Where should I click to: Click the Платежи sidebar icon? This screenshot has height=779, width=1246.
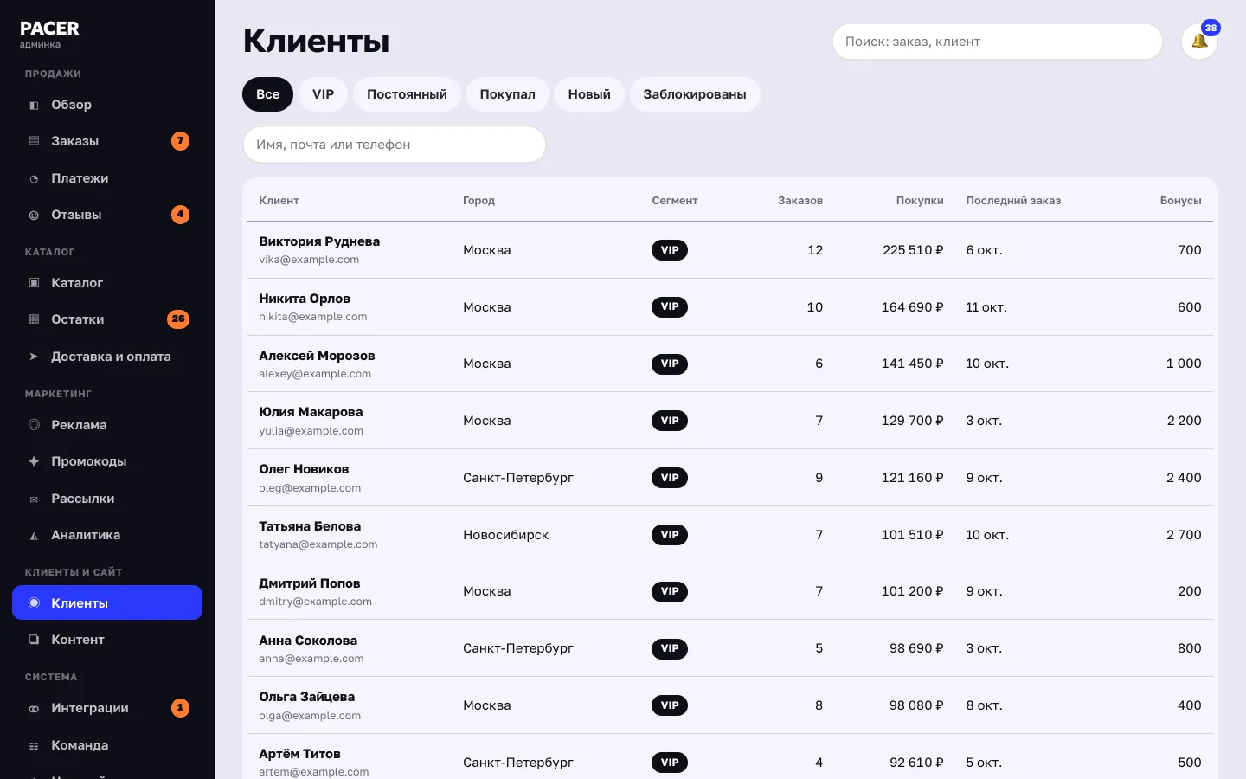(34, 179)
